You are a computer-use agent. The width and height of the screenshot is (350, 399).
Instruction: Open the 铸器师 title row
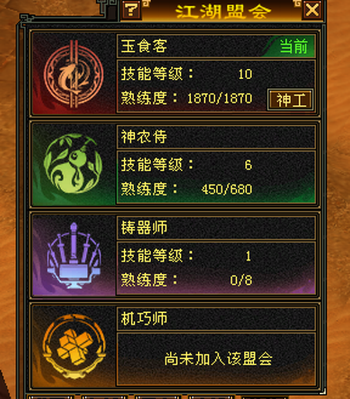[x=216, y=228]
